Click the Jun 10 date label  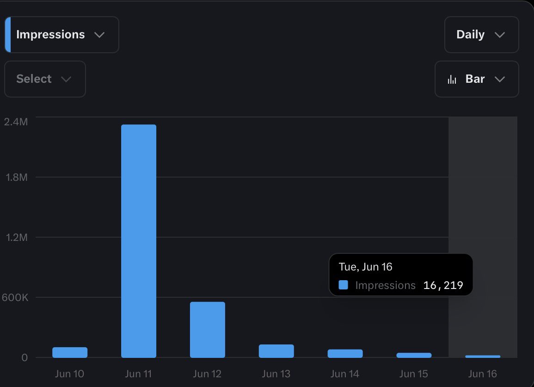tap(69, 374)
